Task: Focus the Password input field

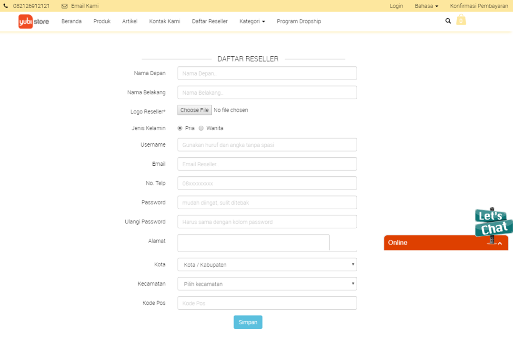Action: (x=267, y=202)
